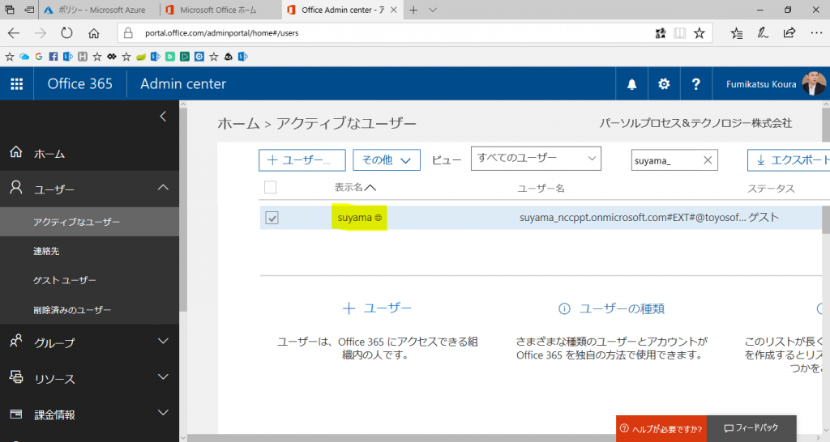
Task: Open the gray H bookmark icon
Action: 83,57
